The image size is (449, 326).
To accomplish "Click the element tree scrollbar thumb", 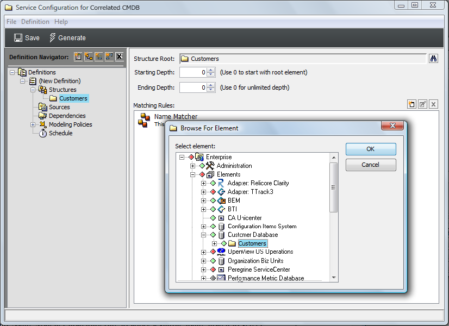I will coord(333,187).
